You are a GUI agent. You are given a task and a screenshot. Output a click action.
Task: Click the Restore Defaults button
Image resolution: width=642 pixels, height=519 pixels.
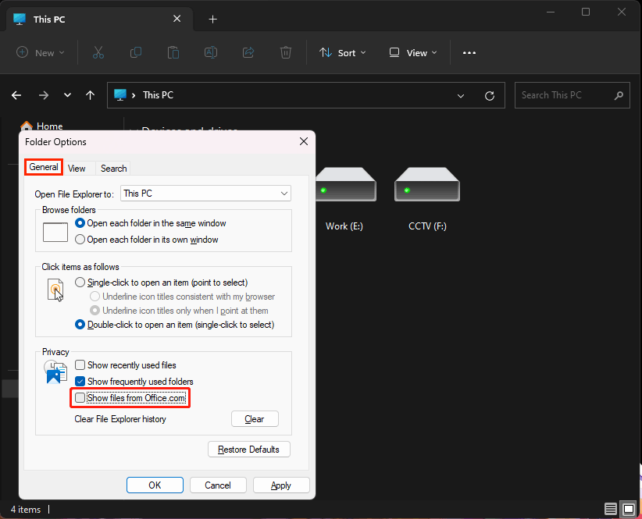pos(248,449)
